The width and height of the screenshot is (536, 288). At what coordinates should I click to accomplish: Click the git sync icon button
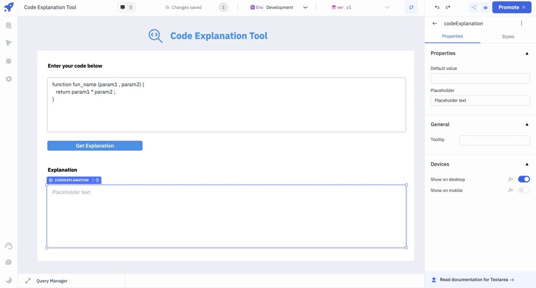click(411, 7)
